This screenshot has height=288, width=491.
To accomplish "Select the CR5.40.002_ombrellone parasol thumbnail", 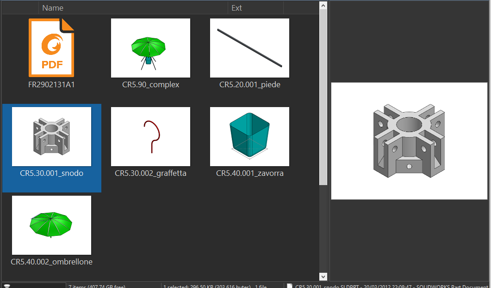I will tap(51, 225).
